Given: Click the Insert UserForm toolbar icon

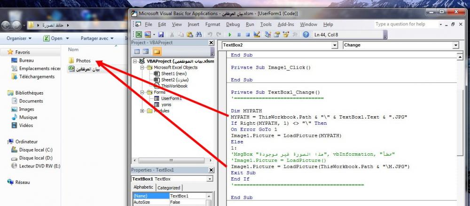Looking at the screenshot, I should [x=148, y=35].
